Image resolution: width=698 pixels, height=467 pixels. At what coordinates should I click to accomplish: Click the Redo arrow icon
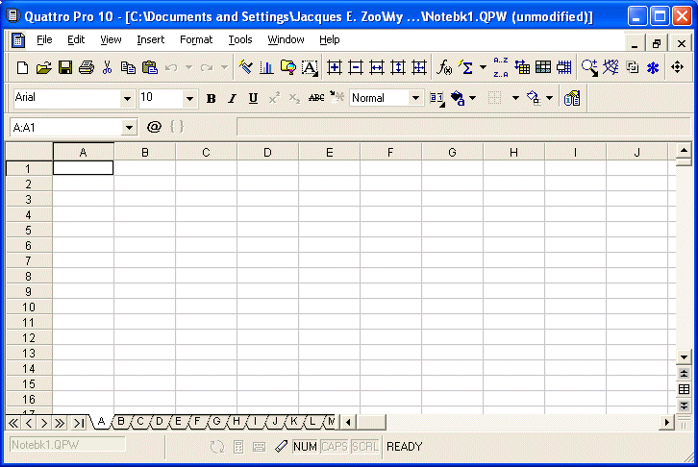click(206, 67)
